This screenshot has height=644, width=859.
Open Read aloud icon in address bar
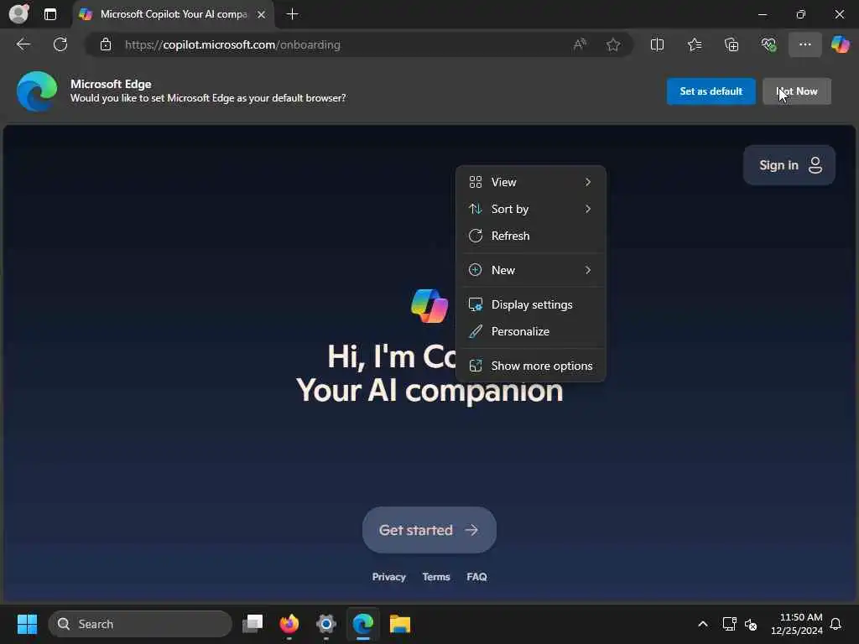(x=580, y=44)
